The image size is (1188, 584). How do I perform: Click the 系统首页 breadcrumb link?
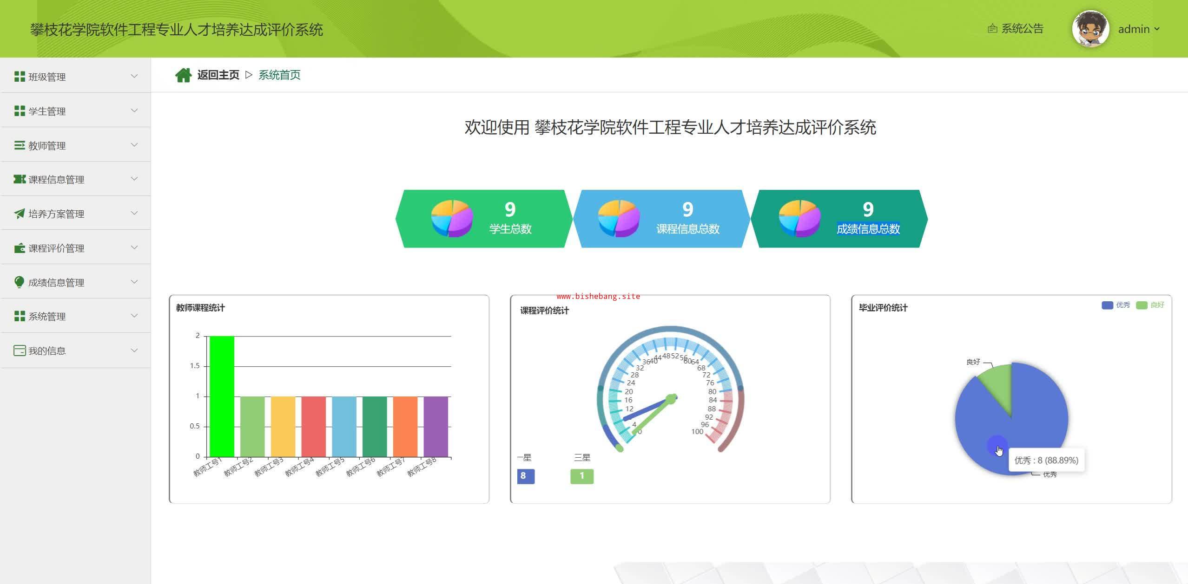pyautogui.click(x=279, y=75)
